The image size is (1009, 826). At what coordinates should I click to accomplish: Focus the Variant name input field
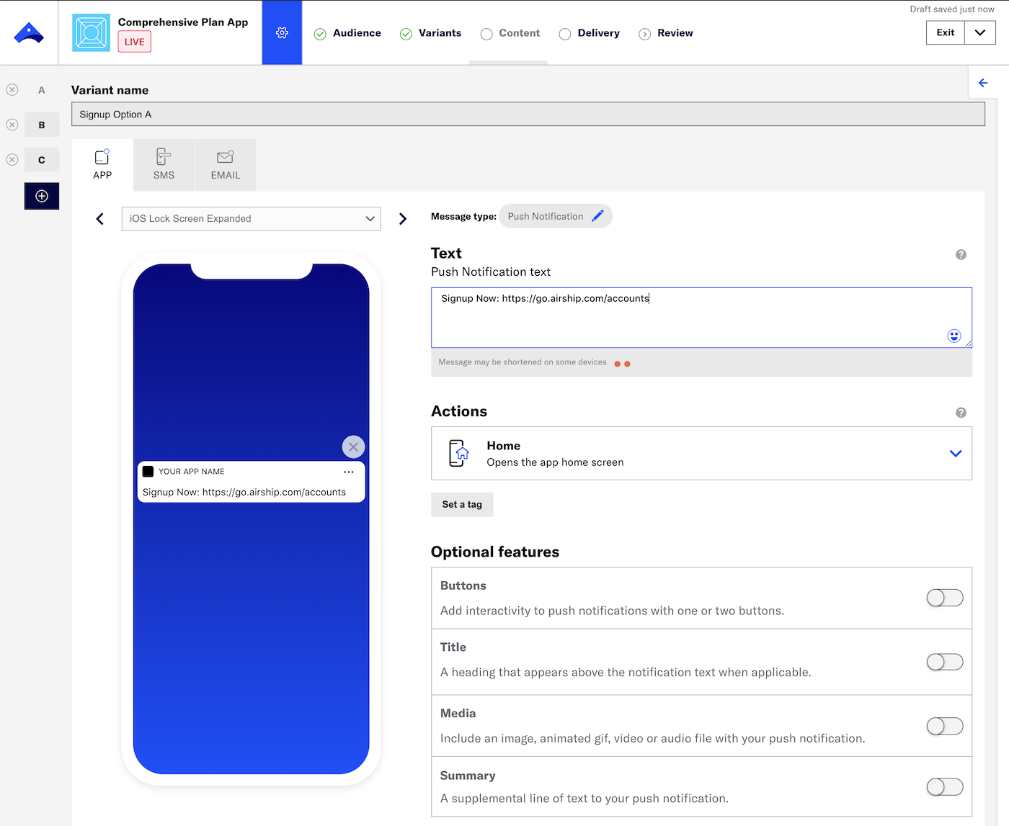528,115
